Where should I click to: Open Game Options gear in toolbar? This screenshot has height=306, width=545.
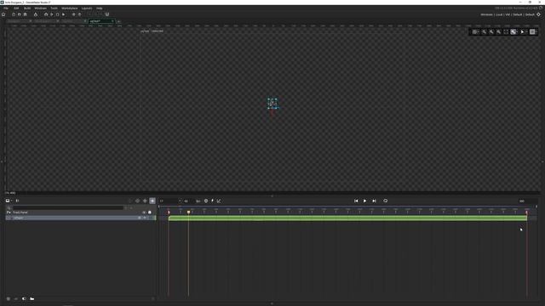pos(74,14)
